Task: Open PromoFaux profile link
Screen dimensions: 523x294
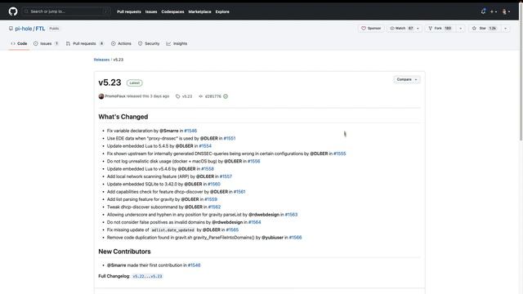Action: [x=115, y=96]
